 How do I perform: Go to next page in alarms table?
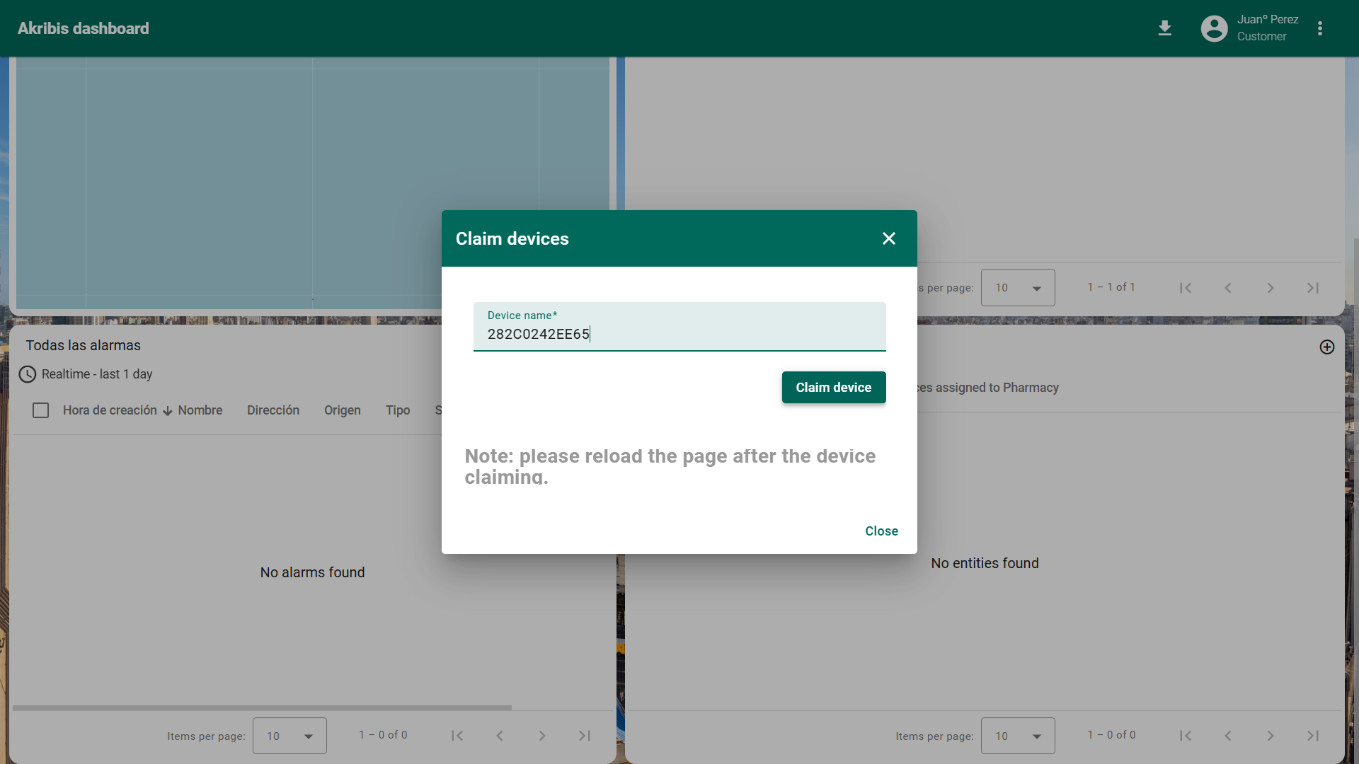pyautogui.click(x=542, y=736)
